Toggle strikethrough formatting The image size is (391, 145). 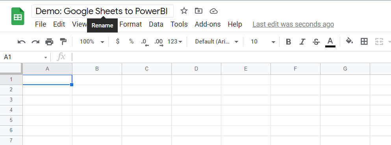(x=316, y=42)
